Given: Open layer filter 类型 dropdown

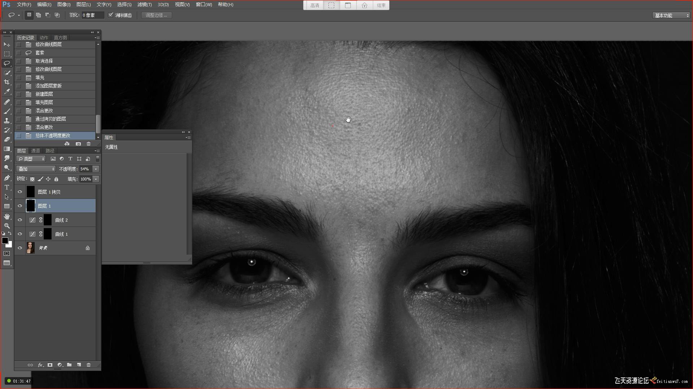Looking at the screenshot, I should tap(31, 159).
